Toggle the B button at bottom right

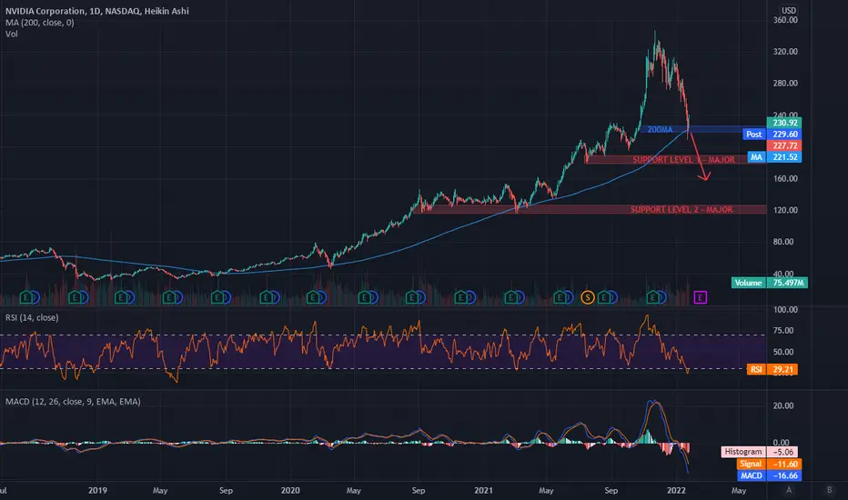829,490
